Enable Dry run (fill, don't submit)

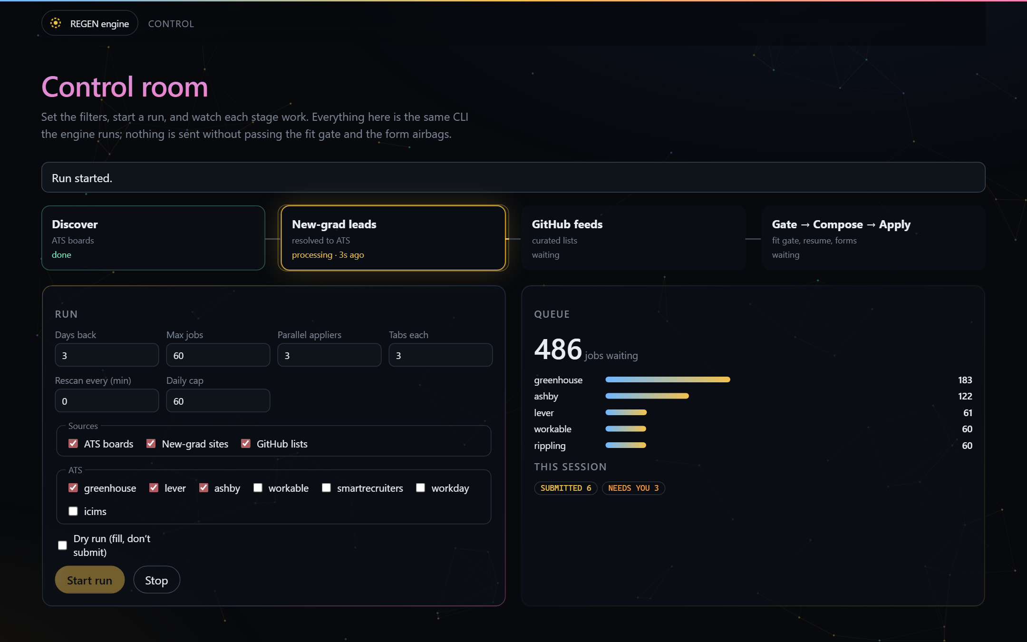click(x=62, y=545)
